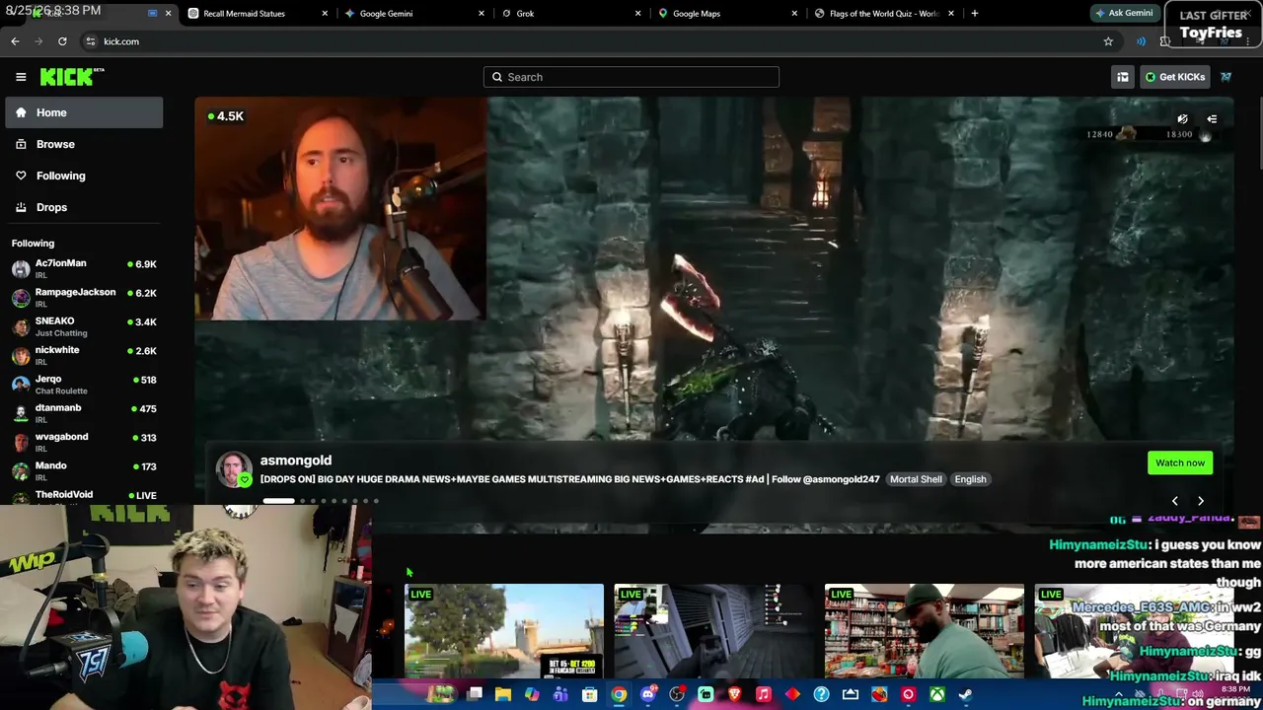Show previous featured stream with left arrow

click(1174, 501)
